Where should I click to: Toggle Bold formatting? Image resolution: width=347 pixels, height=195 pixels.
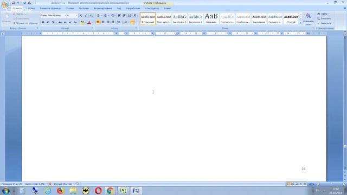(x=43, y=22)
